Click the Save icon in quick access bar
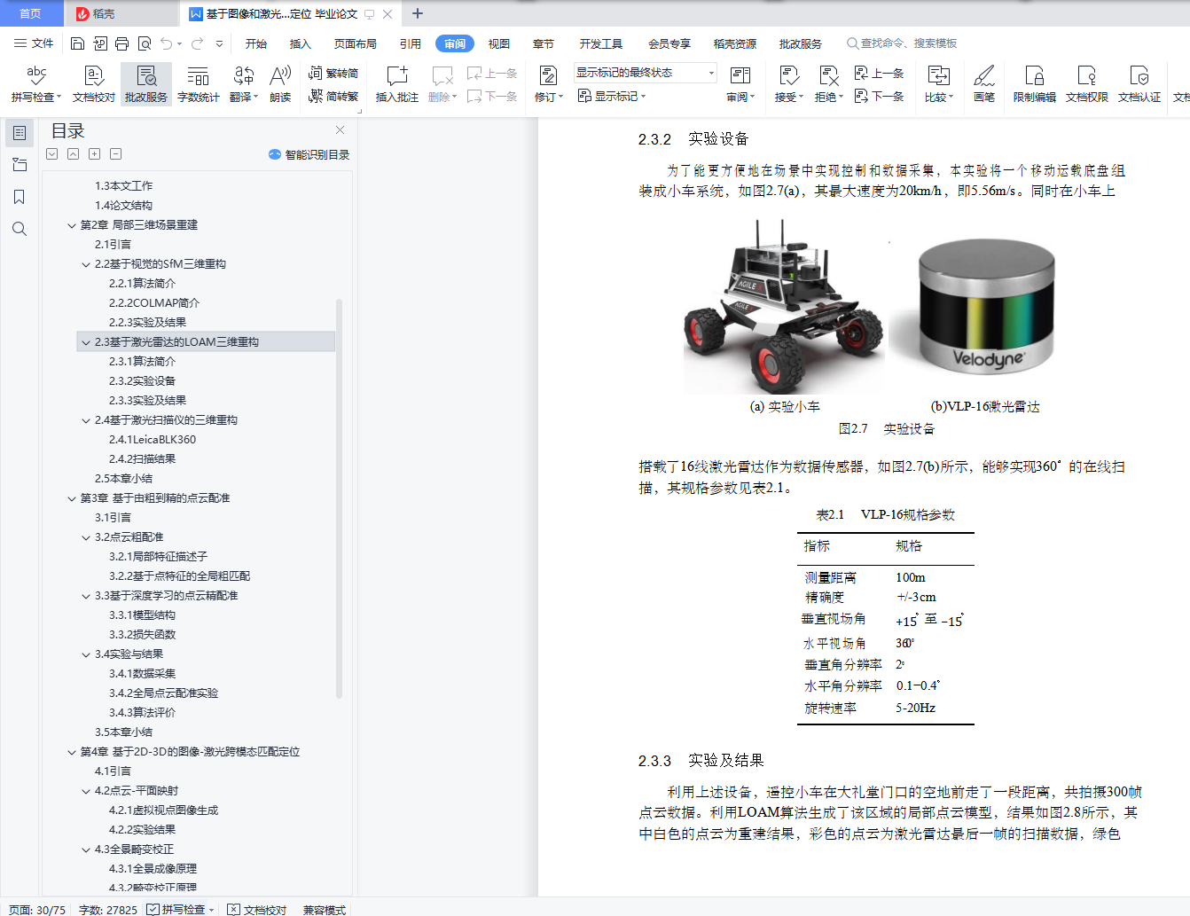 point(77,43)
